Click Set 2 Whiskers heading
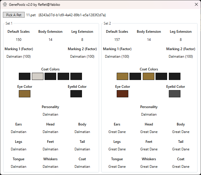This screenshot has width=201, height=175. point(149,159)
